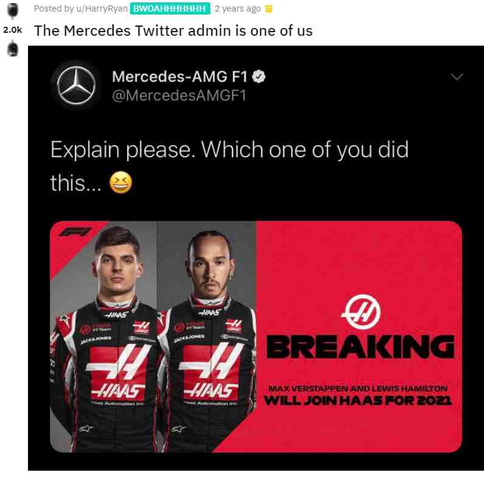Open the post title 'The Mercedes Twitter admin is one of us'
The image size is (484, 495).
click(173, 31)
